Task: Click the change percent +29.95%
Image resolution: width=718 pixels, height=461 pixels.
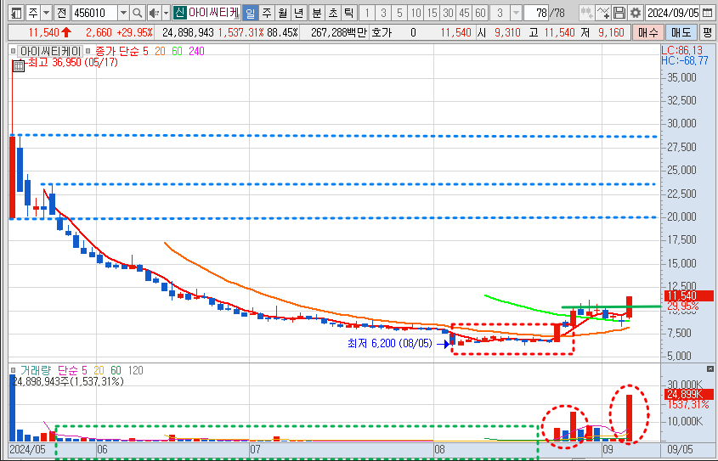Action: (134, 32)
